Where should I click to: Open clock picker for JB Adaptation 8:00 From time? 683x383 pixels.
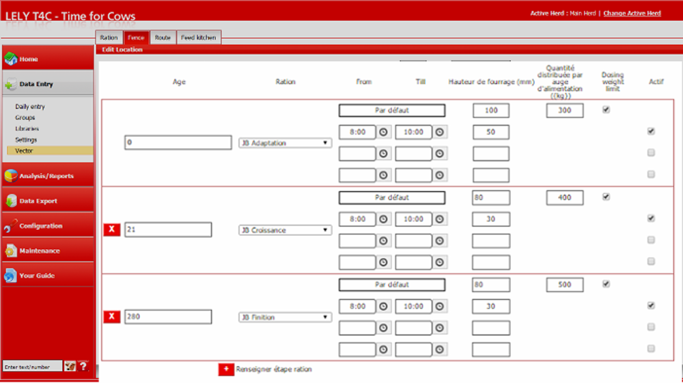tap(383, 132)
